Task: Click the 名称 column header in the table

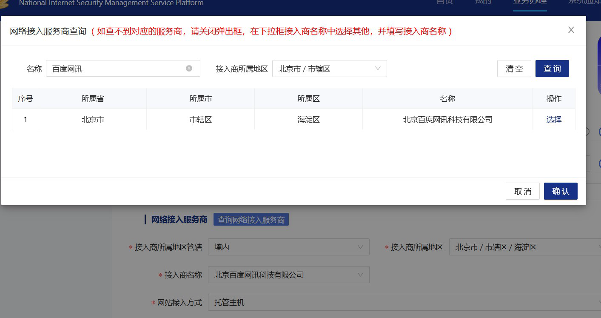Action: click(x=447, y=98)
